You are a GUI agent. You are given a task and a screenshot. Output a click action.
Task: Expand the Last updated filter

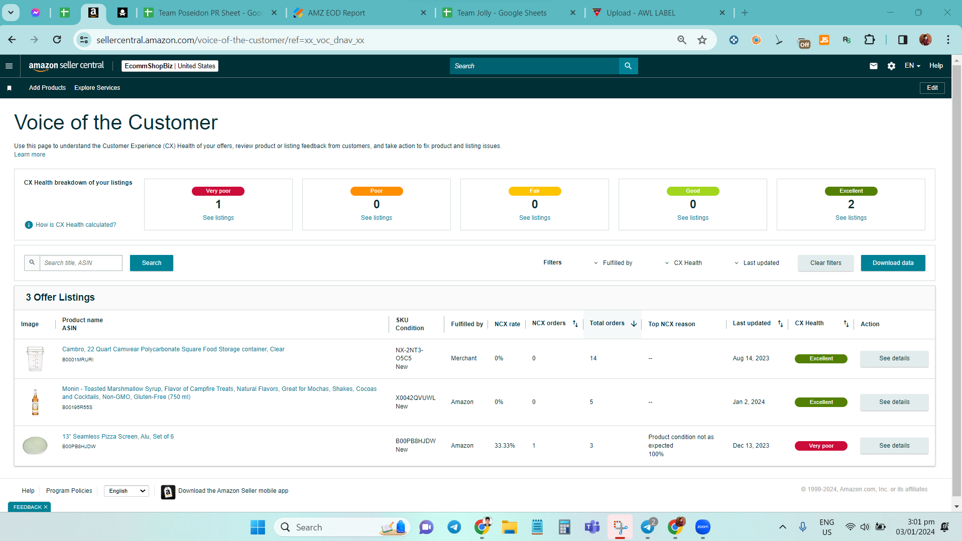(x=756, y=263)
